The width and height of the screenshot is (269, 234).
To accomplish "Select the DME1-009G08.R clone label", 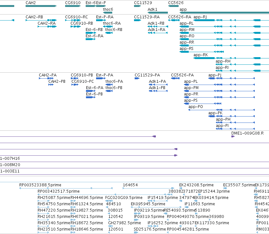I will tap(248, 133).
